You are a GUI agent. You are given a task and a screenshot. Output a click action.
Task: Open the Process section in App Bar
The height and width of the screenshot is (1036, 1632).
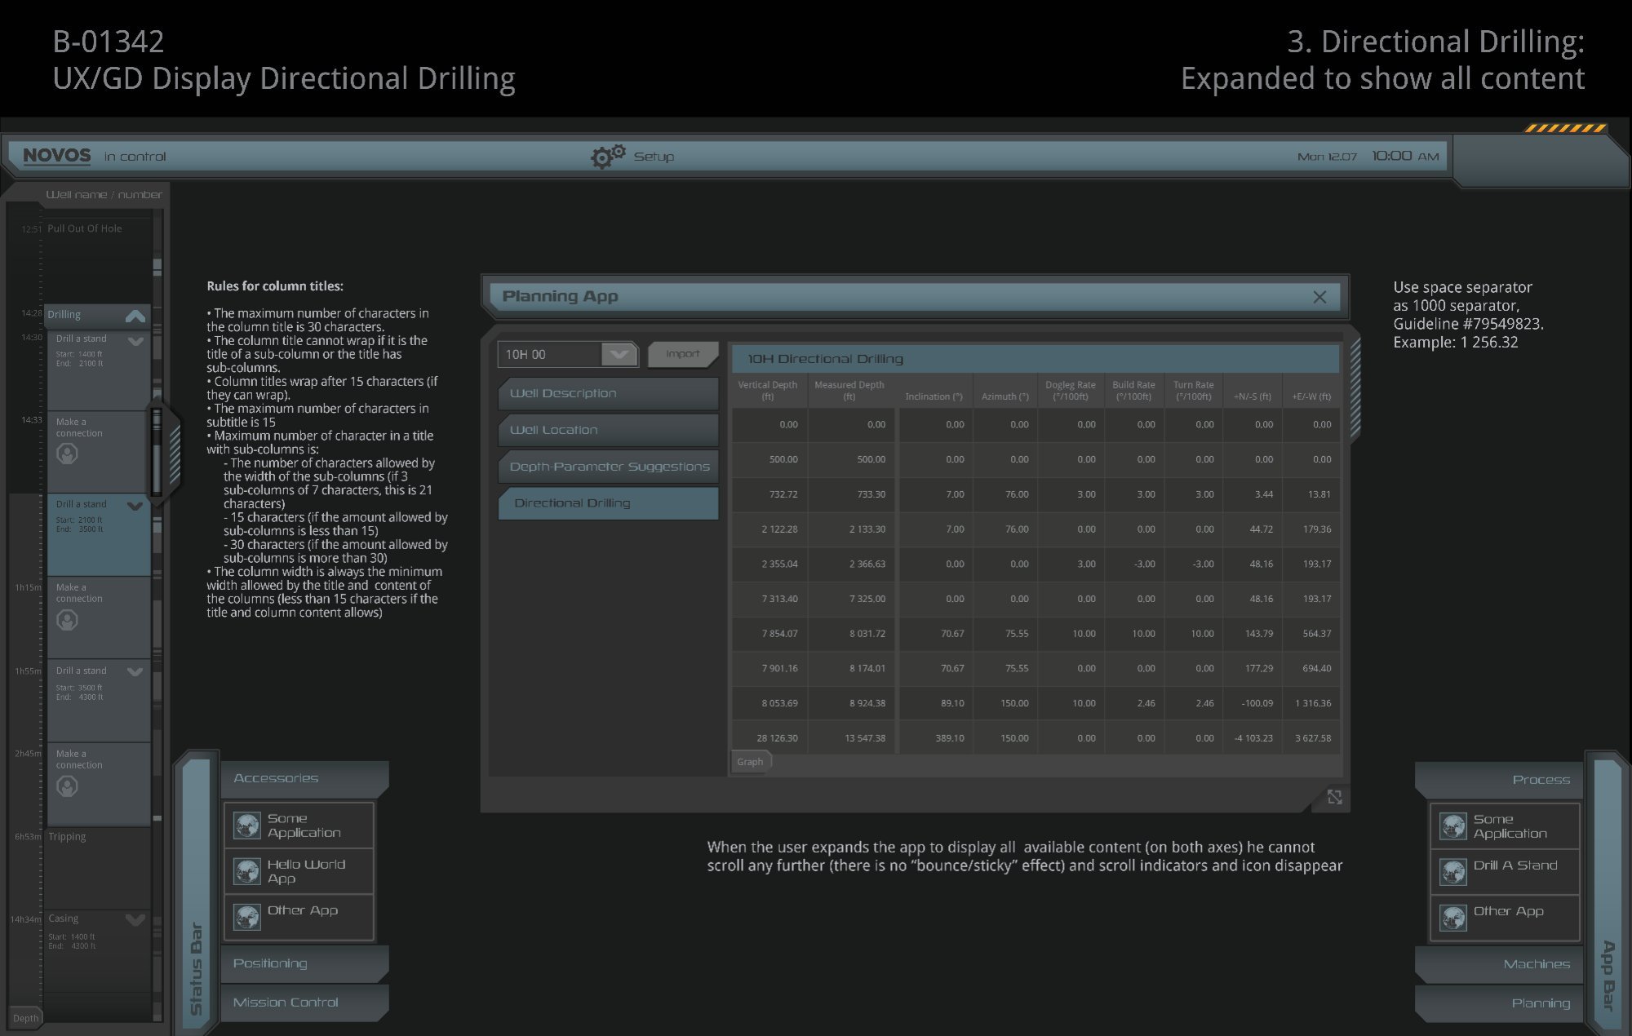(1500, 780)
